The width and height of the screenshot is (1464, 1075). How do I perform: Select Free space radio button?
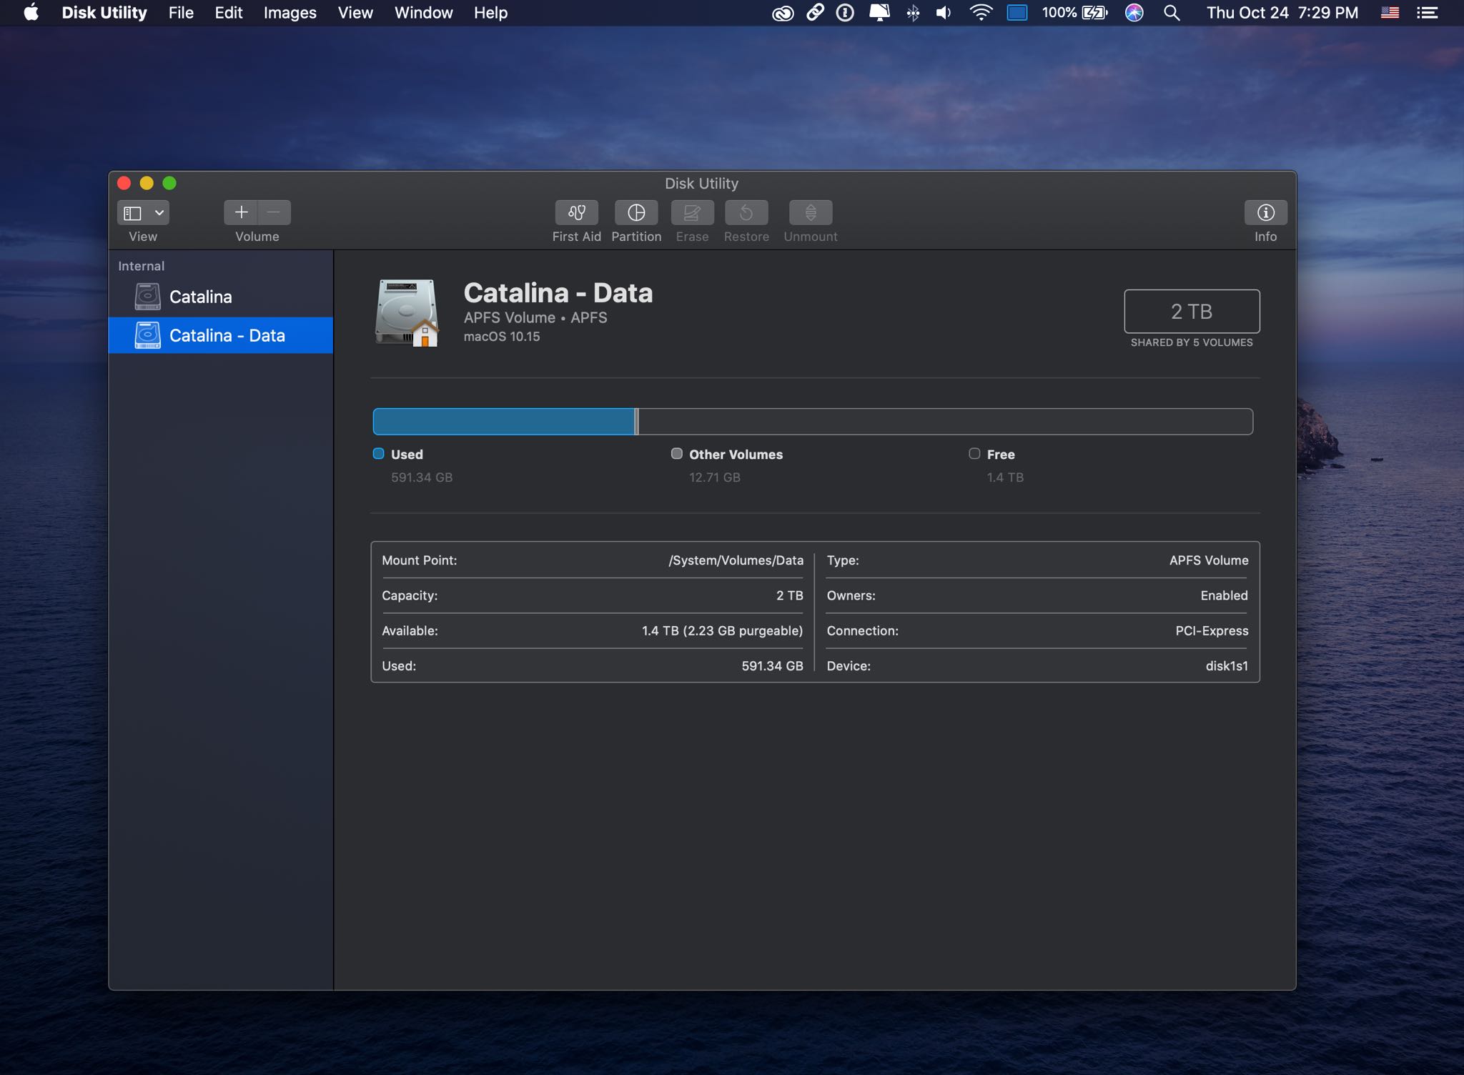pos(974,453)
